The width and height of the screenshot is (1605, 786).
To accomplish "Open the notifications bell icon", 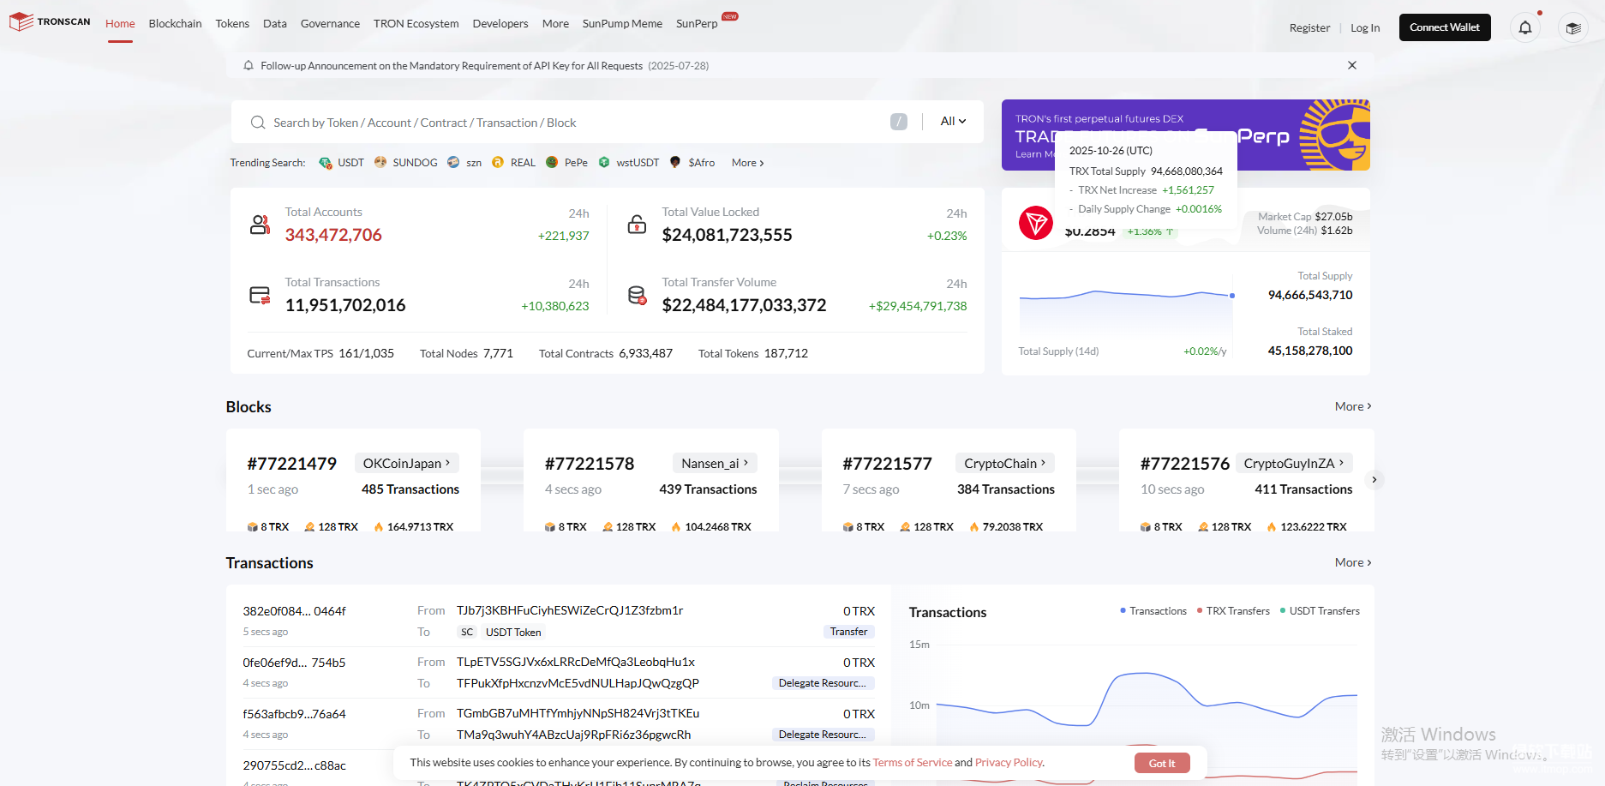I will pyautogui.click(x=1524, y=27).
